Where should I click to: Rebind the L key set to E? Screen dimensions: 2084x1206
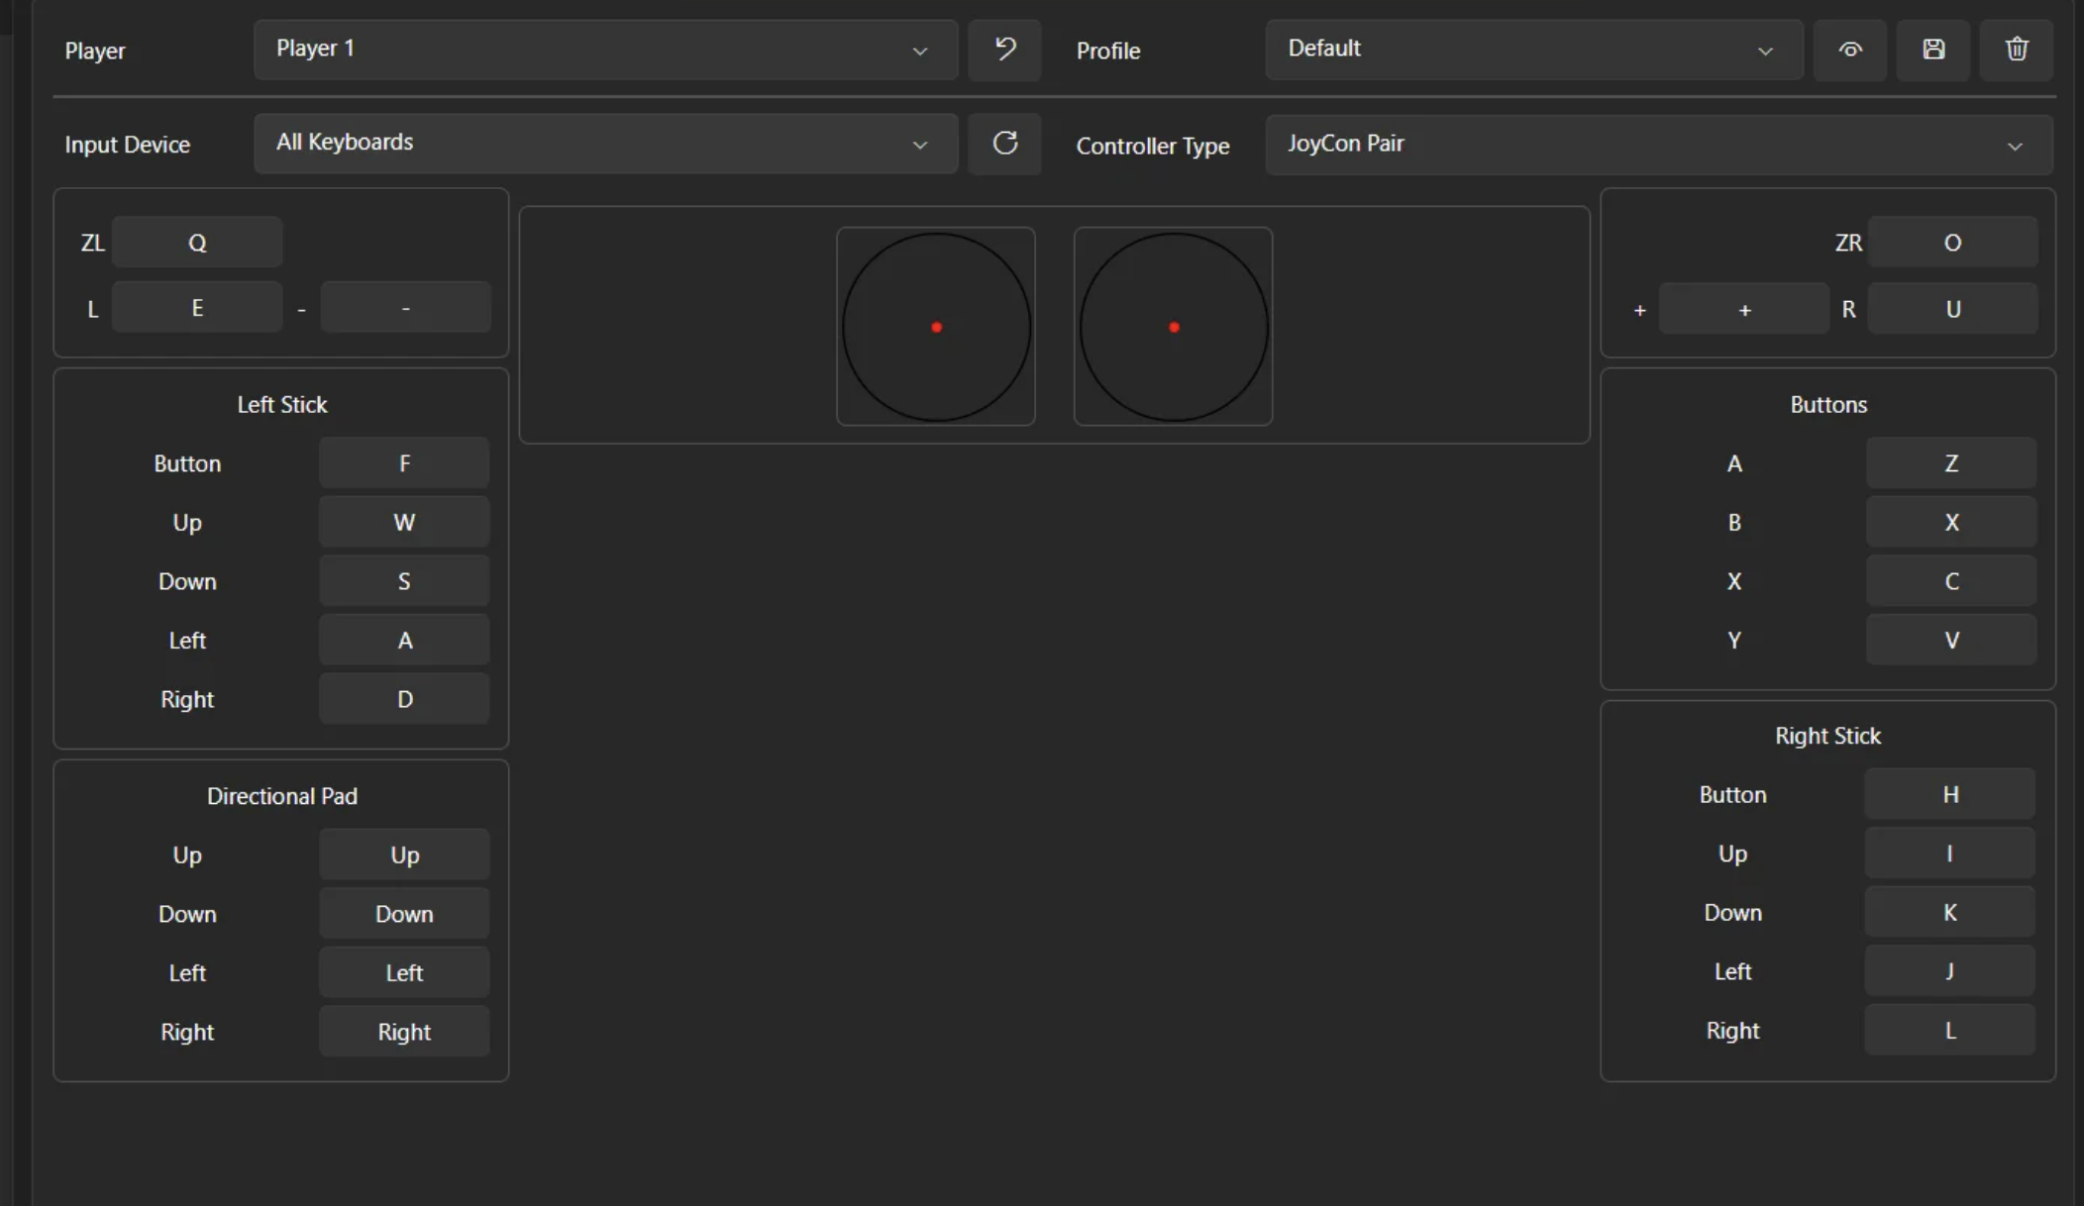(x=197, y=308)
